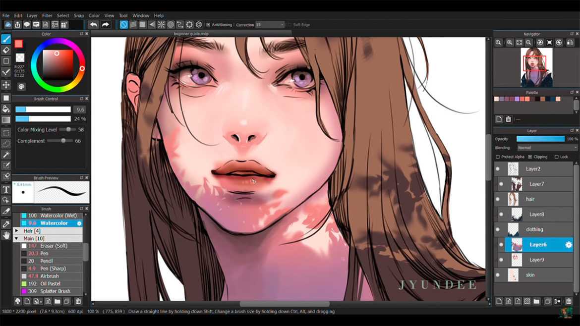Viewport: 580px width, 326px height.
Task: Expand the Hair [4] brush group
Action: (x=16, y=231)
